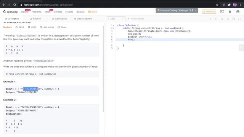This screenshot has height=137, width=244.
Task: Click the highlighted PAYPALISHIRING input text
Action: click(x=30, y=89)
